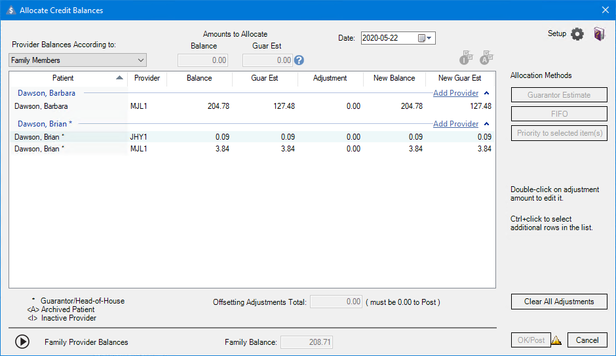Open Setup with the gear icon

[577, 34]
